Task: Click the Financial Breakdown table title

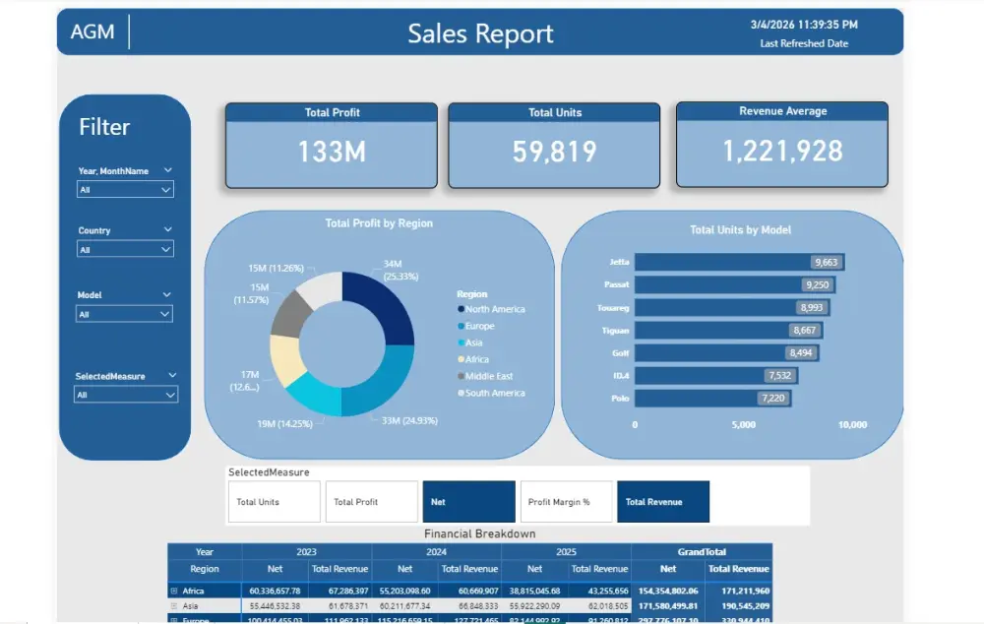Action: pos(480,533)
